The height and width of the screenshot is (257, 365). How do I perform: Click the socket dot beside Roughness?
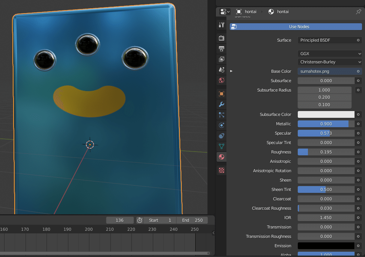(358, 152)
